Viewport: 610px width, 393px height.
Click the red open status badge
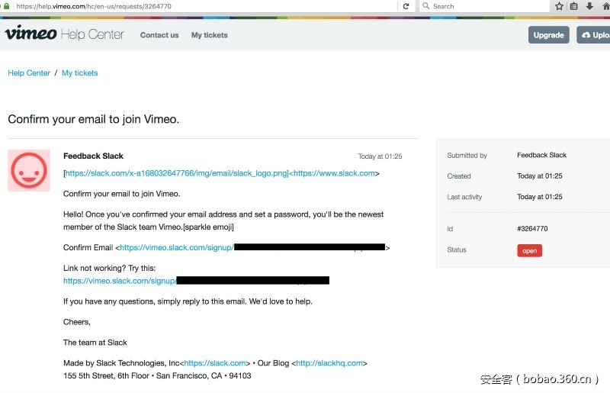529,250
